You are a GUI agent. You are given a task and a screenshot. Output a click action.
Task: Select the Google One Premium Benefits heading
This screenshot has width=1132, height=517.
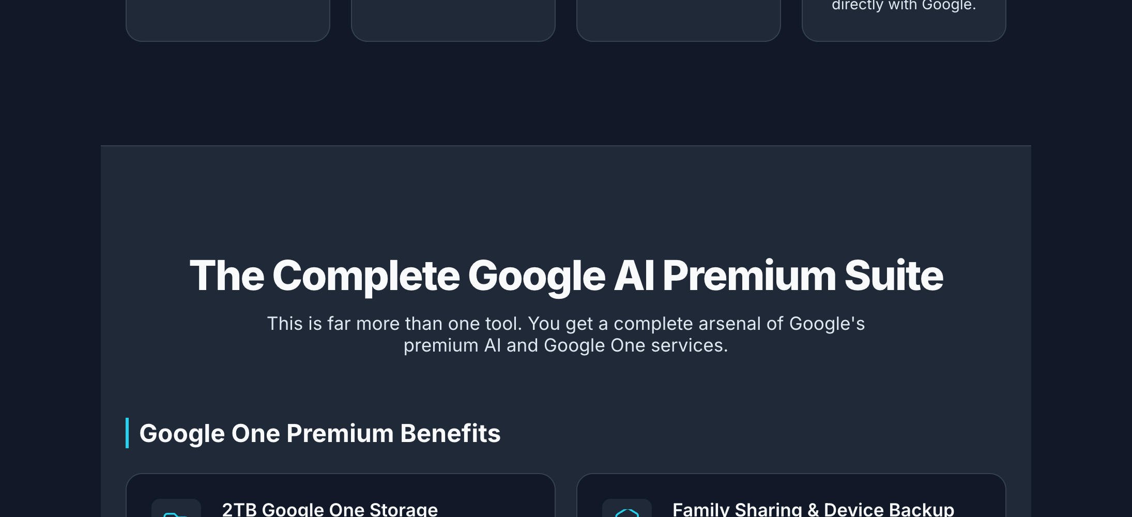coord(320,433)
